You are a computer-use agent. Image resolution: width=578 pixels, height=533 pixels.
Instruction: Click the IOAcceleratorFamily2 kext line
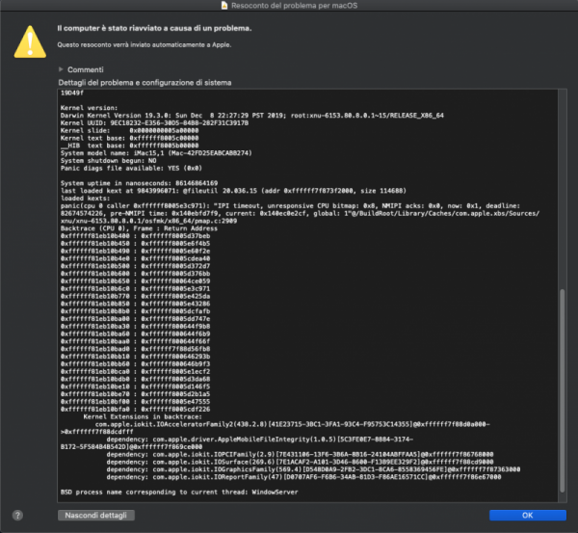(x=292, y=424)
